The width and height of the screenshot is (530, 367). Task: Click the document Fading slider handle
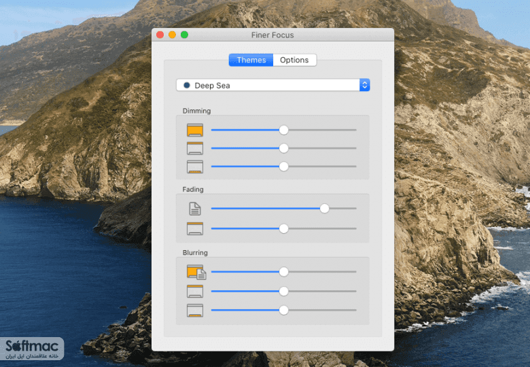(x=325, y=209)
